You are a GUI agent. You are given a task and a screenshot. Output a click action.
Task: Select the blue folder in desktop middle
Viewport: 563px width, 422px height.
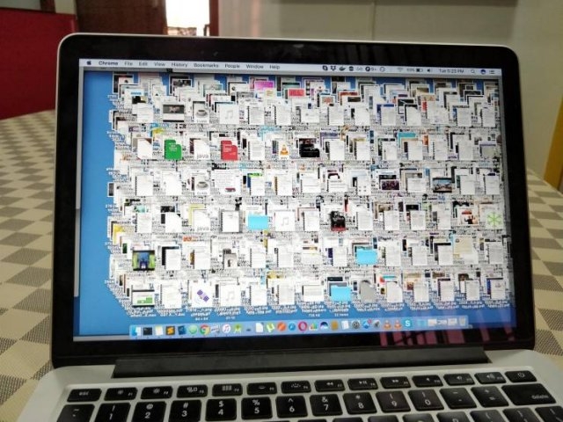(258, 222)
